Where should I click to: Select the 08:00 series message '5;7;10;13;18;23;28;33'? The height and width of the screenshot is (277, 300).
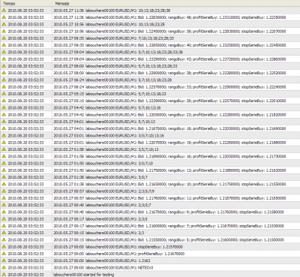[115, 66]
